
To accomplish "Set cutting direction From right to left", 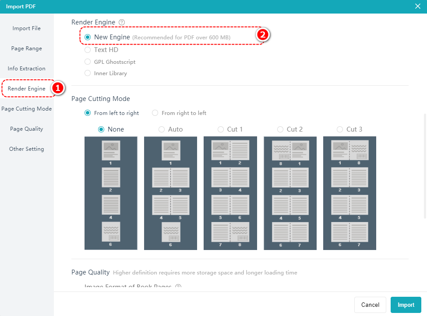I will pyautogui.click(x=155, y=113).
